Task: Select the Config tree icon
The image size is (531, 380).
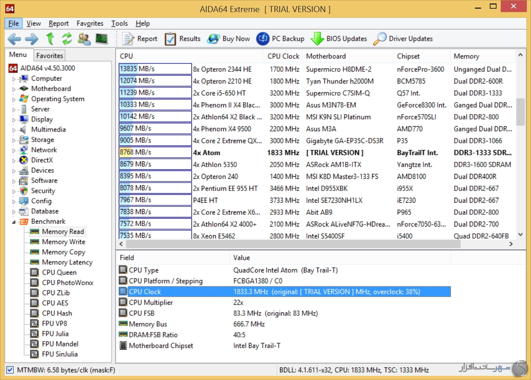Action: click(24, 201)
